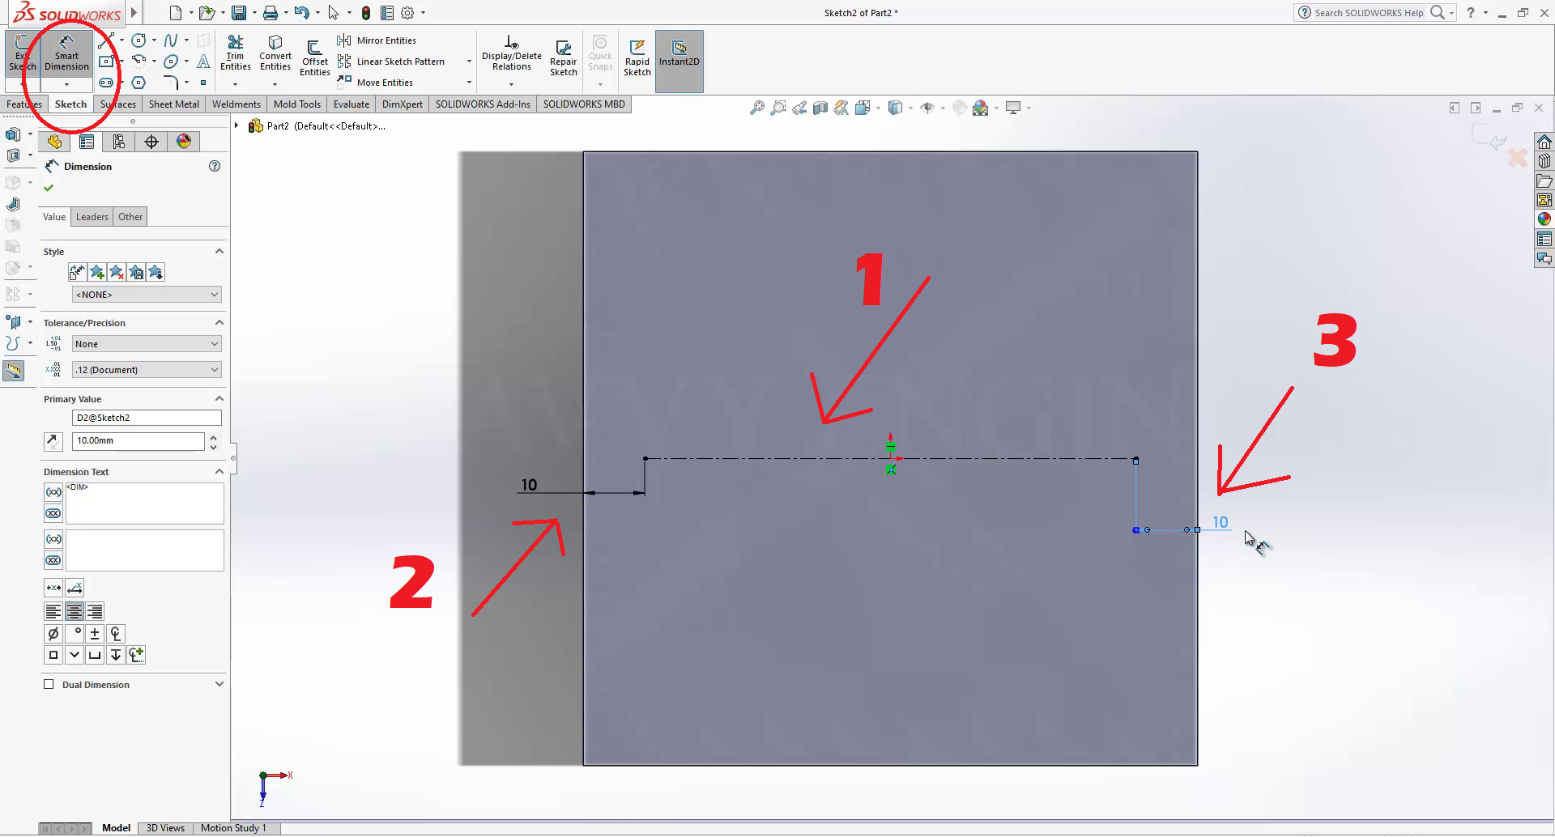Image resolution: width=1555 pixels, height=837 pixels.
Task: Click the Trim Entities tool
Action: [235, 53]
